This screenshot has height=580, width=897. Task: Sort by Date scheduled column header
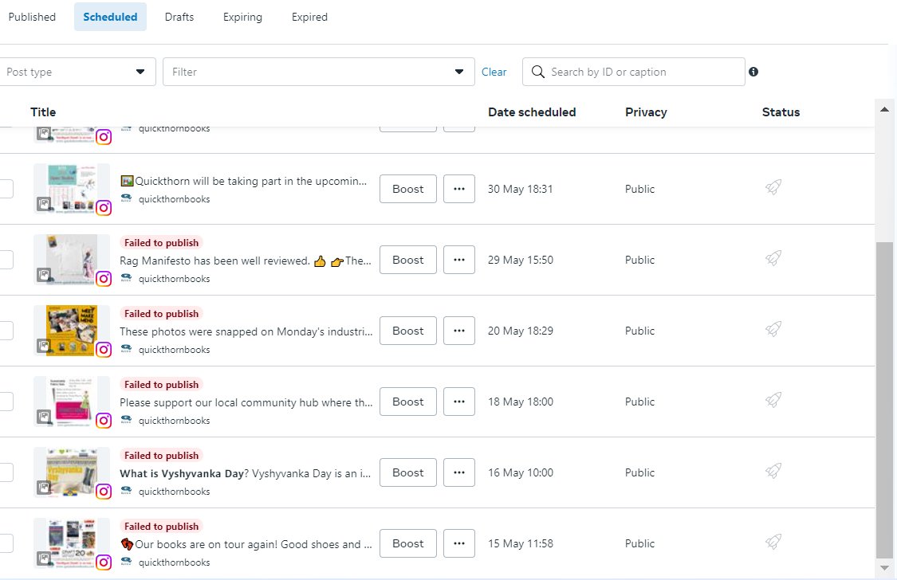click(x=532, y=112)
